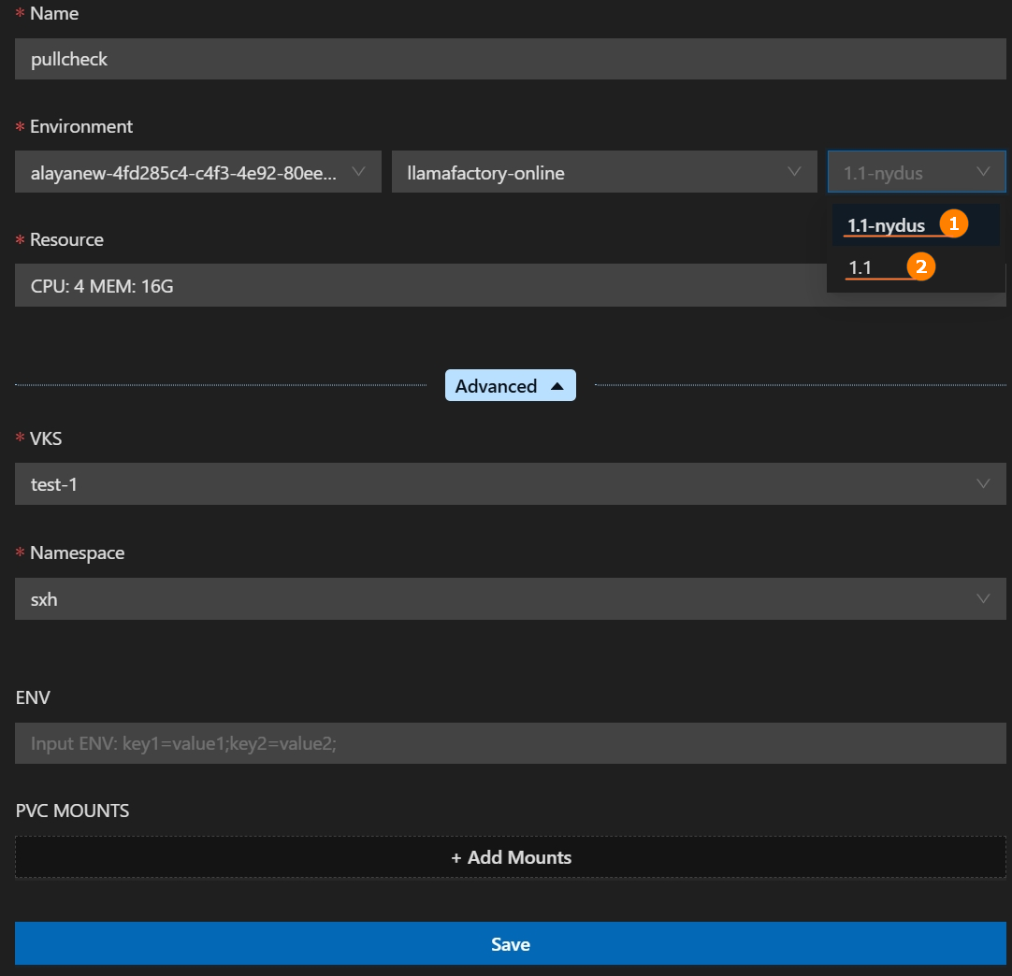1012x976 pixels.
Task: Open the 1.1-nydus version dropdown
Action: coord(917,172)
